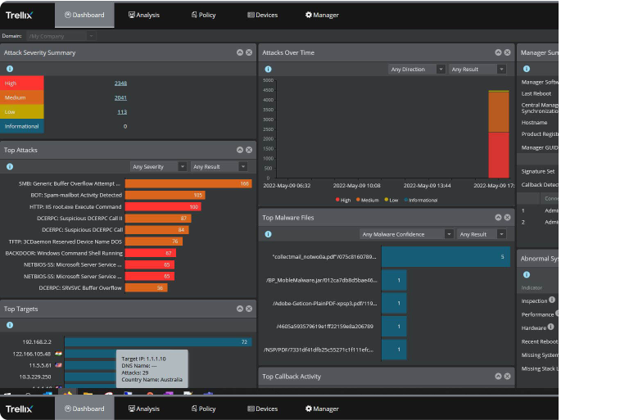
Task: Click DCERPC SRVSVC Buffer Overflow bar
Action: tap(146, 287)
